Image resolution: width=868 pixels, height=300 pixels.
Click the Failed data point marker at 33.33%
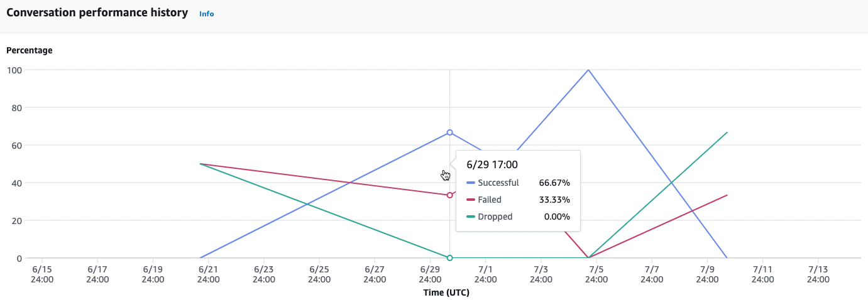[x=449, y=195]
